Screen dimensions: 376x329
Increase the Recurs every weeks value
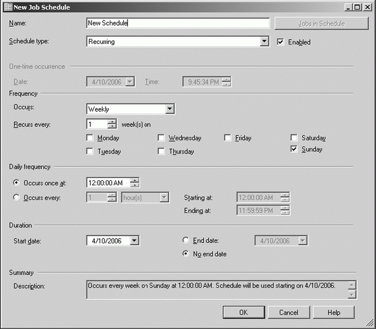[x=112, y=121]
